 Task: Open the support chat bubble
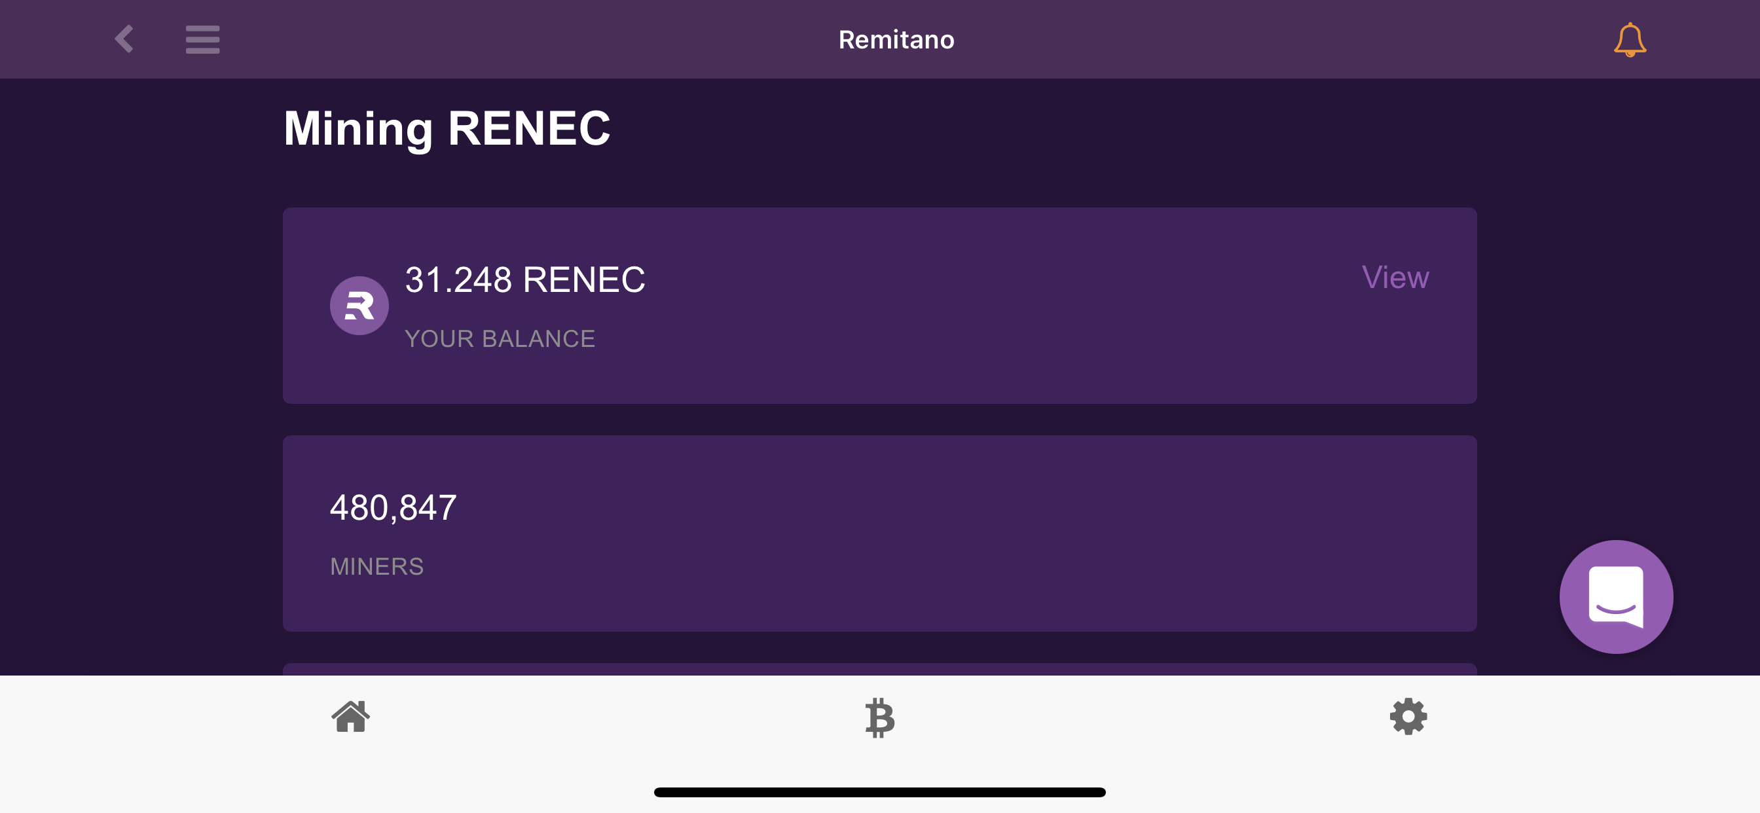[x=1615, y=596]
